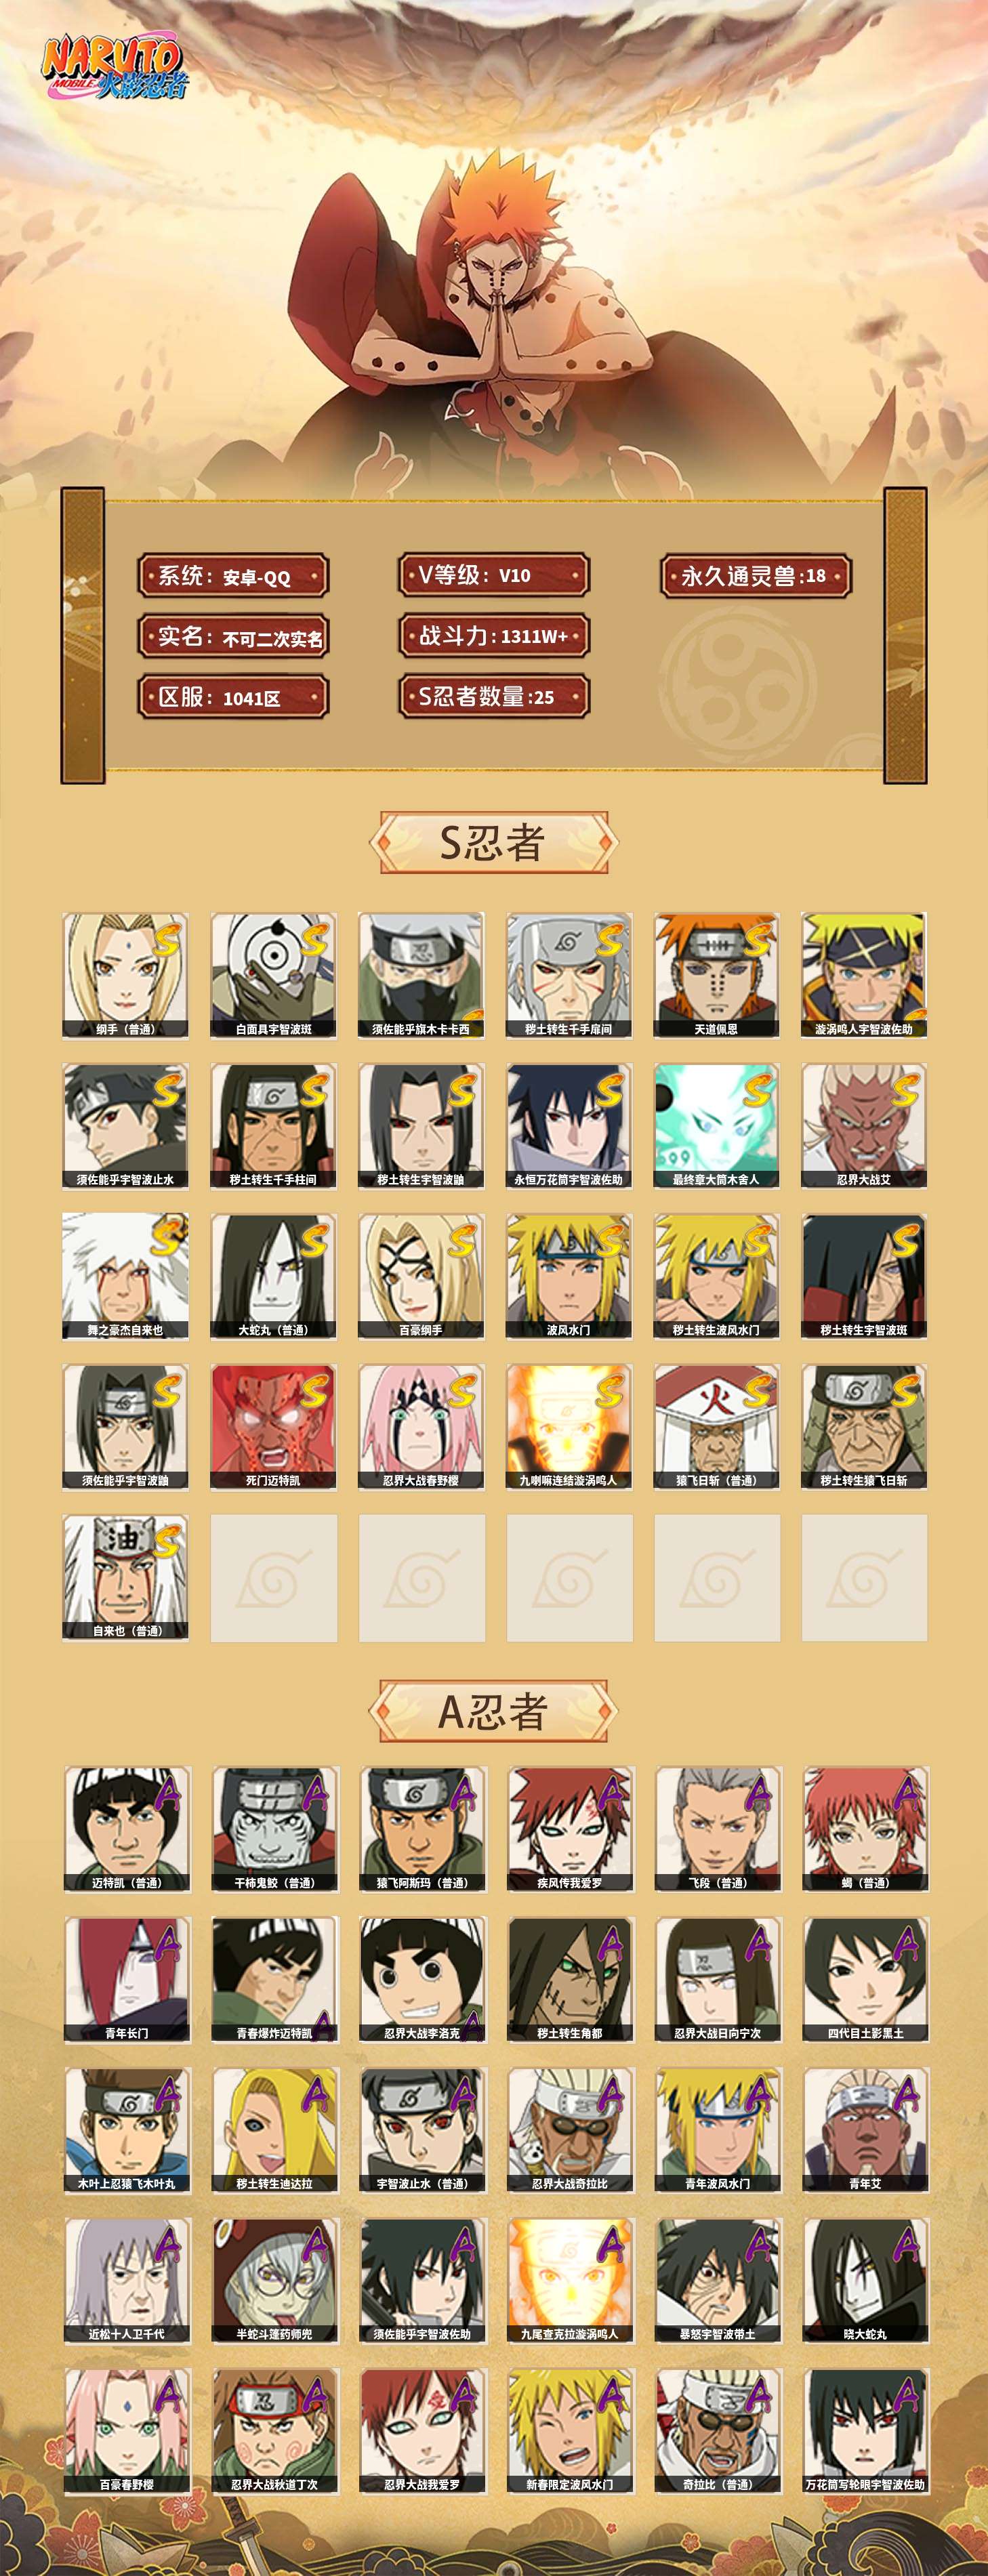Click the 天道佩恩 S ninja avatar
The image size is (988, 2576).
click(x=717, y=975)
